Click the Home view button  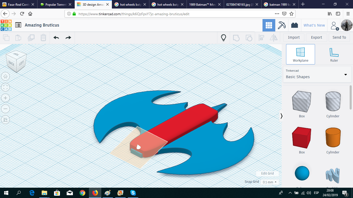pos(5,76)
